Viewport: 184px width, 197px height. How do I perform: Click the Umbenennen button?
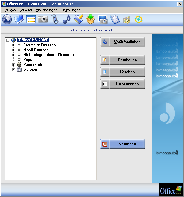pos(123,84)
